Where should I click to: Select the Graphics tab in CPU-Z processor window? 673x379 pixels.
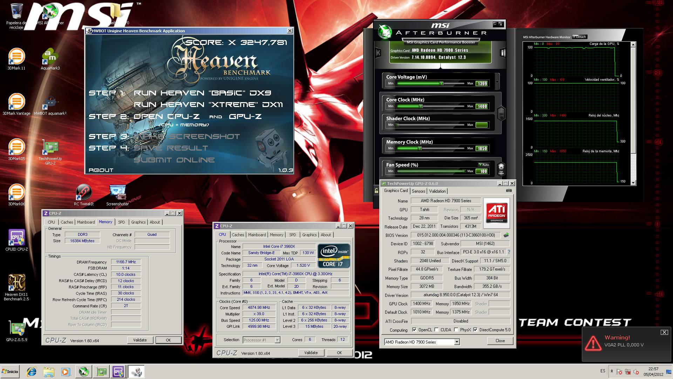click(x=309, y=235)
